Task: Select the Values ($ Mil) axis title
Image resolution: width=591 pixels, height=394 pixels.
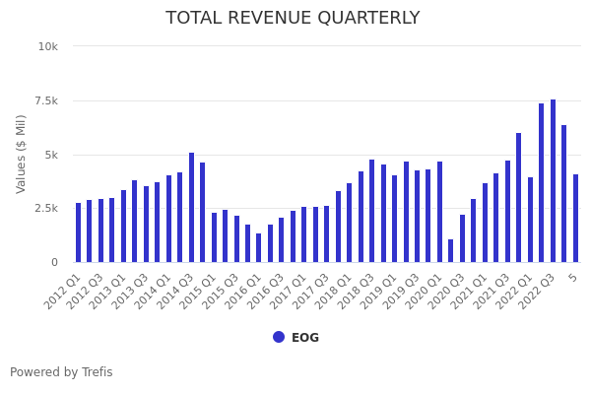Action: pyautogui.click(x=22, y=154)
